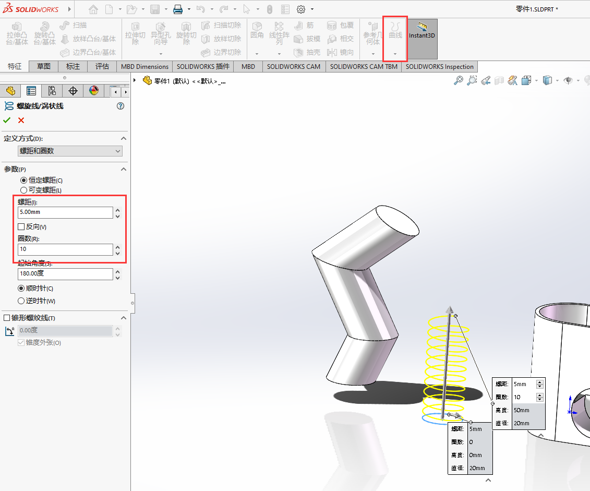
Task: Click start angle field 180.00度
Action: (x=65, y=274)
